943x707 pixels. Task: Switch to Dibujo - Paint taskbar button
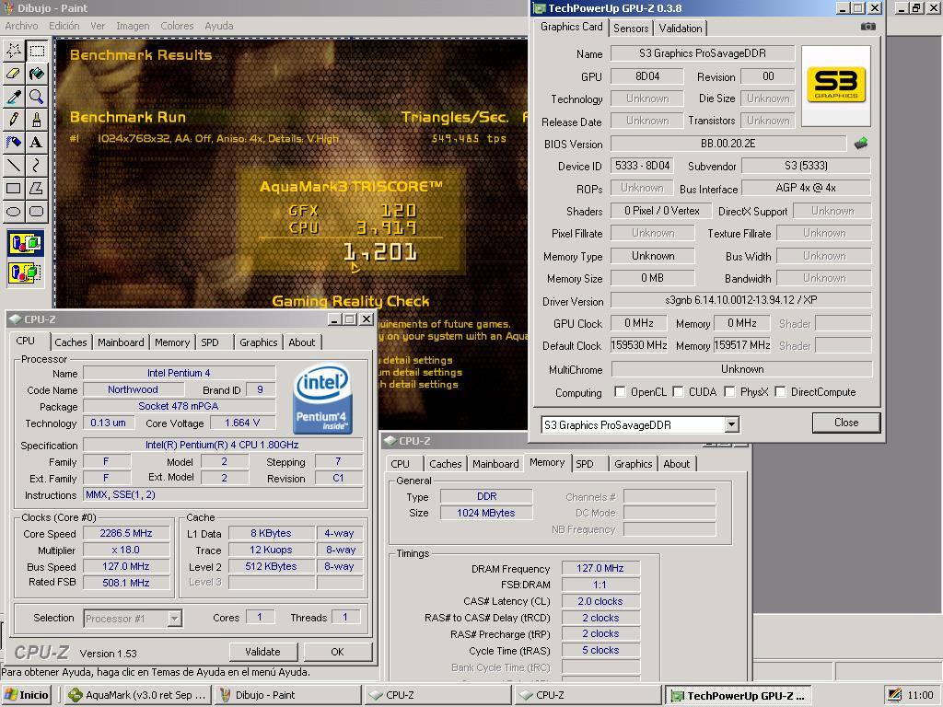[288, 695]
